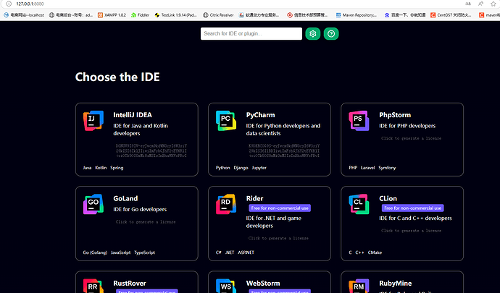Click 'IDE for C and C++ developers' description

tap(415, 218)
